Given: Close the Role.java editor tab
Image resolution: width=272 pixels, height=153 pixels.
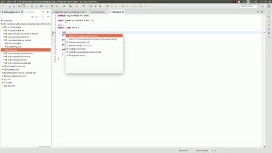Looking at the screenshot, I should click(x=123, y=12).
